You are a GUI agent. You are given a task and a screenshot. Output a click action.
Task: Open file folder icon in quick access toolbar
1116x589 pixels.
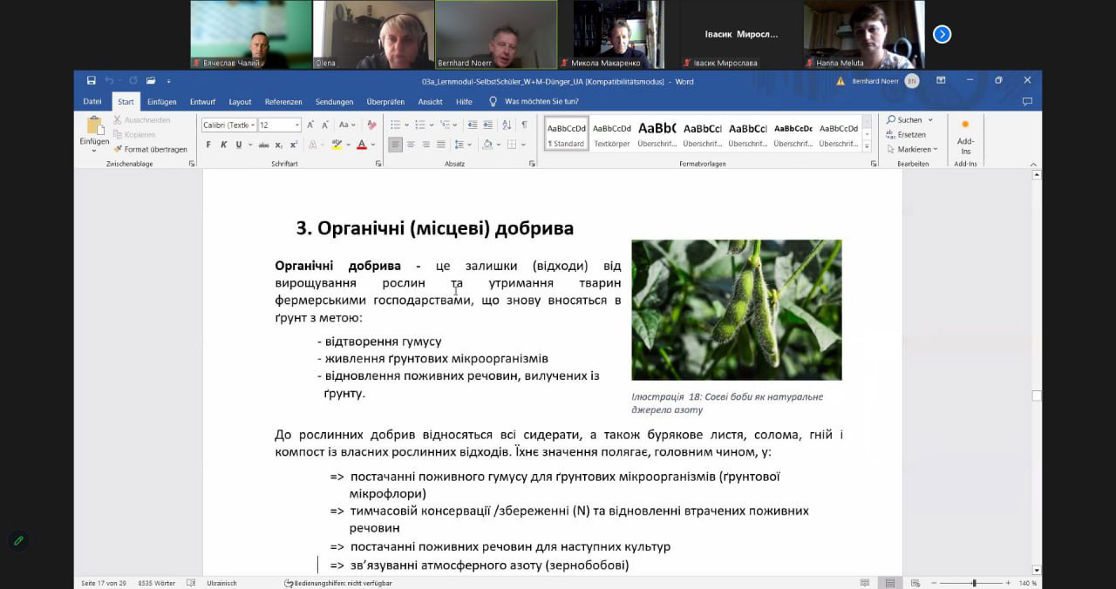[x=151, y=80]
